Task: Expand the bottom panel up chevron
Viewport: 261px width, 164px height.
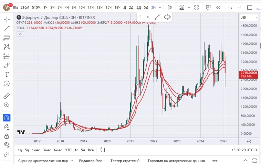Action: pyautogui.click(x=246, y=161)
